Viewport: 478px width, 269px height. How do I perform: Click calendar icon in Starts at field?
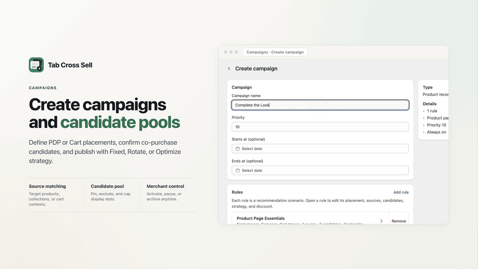click(238, 149)
